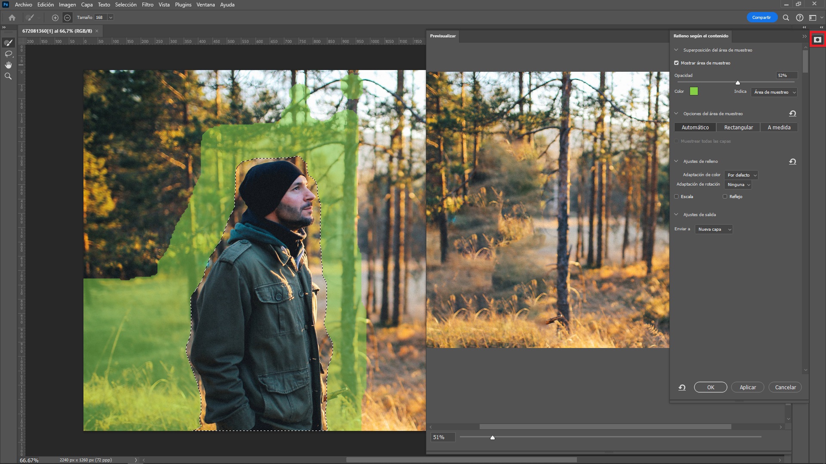Open the Edición menu
Screen dimensions: 826x464
coord(46,5)
